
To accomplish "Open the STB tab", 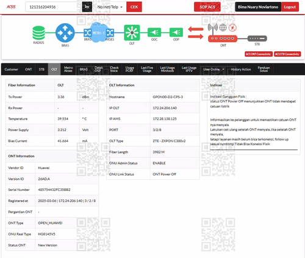I will point(41,70).
